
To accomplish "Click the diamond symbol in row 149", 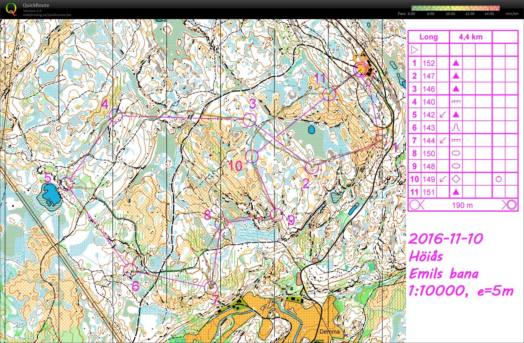I will point(456,179).
